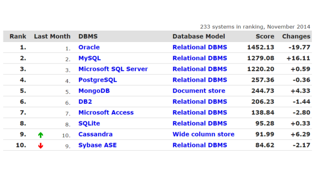This screenshot has width=313, height=170.
Task: Open the Wide column store link
Action: 203,134
